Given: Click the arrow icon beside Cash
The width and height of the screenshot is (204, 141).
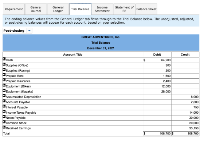Looking at the screenshot, I should point(4,59).
